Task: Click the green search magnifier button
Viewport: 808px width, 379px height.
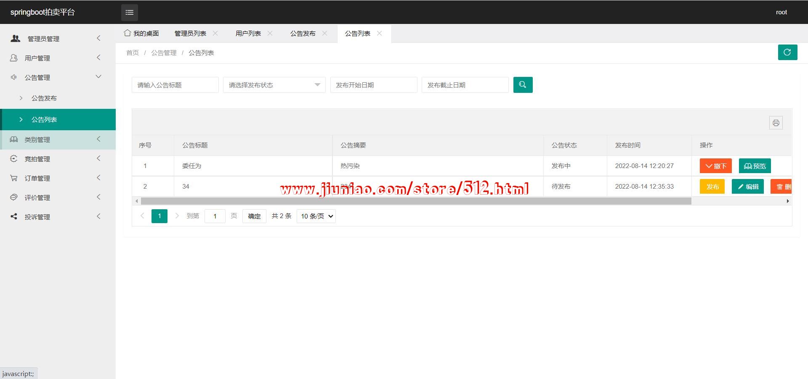Action: tap(523, 85)
